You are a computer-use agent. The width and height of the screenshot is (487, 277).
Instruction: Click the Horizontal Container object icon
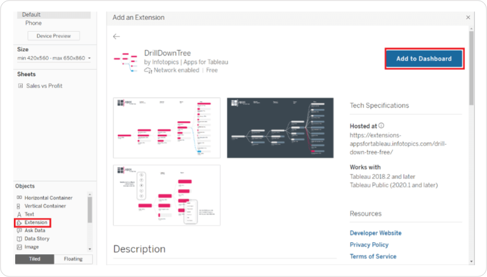(19, 198)
